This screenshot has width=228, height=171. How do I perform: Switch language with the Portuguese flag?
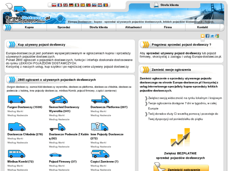coord(88,5)
